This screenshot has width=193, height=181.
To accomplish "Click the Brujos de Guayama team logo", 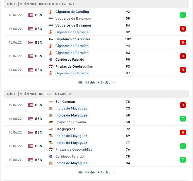I will click(50, 122).
